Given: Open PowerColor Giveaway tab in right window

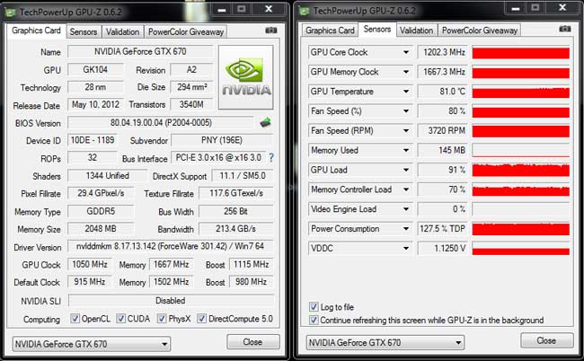Looking at the screenshot, I should pos(480,31).
